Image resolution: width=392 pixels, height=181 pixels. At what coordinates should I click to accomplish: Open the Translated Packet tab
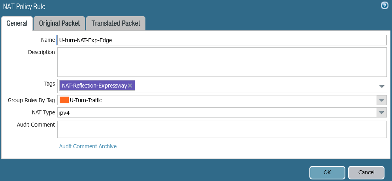point(116,23)
